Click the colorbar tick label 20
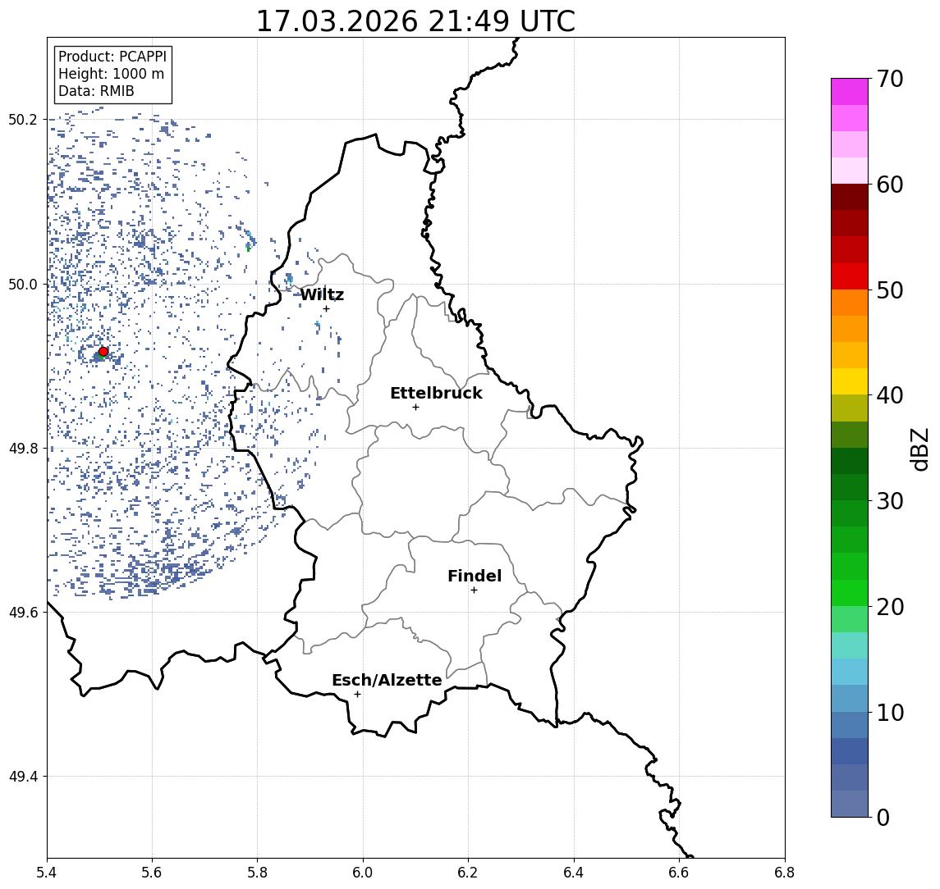This screenshot has height=889, width=940. click(x=890, y=607)
